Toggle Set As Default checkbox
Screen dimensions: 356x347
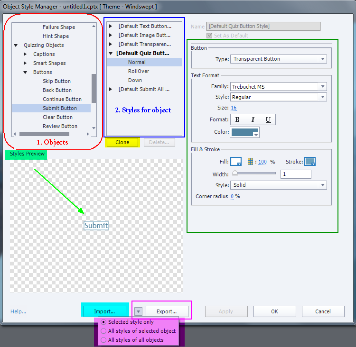209,36
